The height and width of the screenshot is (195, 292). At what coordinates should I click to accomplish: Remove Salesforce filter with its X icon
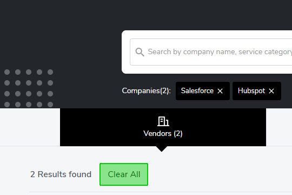click(220, 91)
